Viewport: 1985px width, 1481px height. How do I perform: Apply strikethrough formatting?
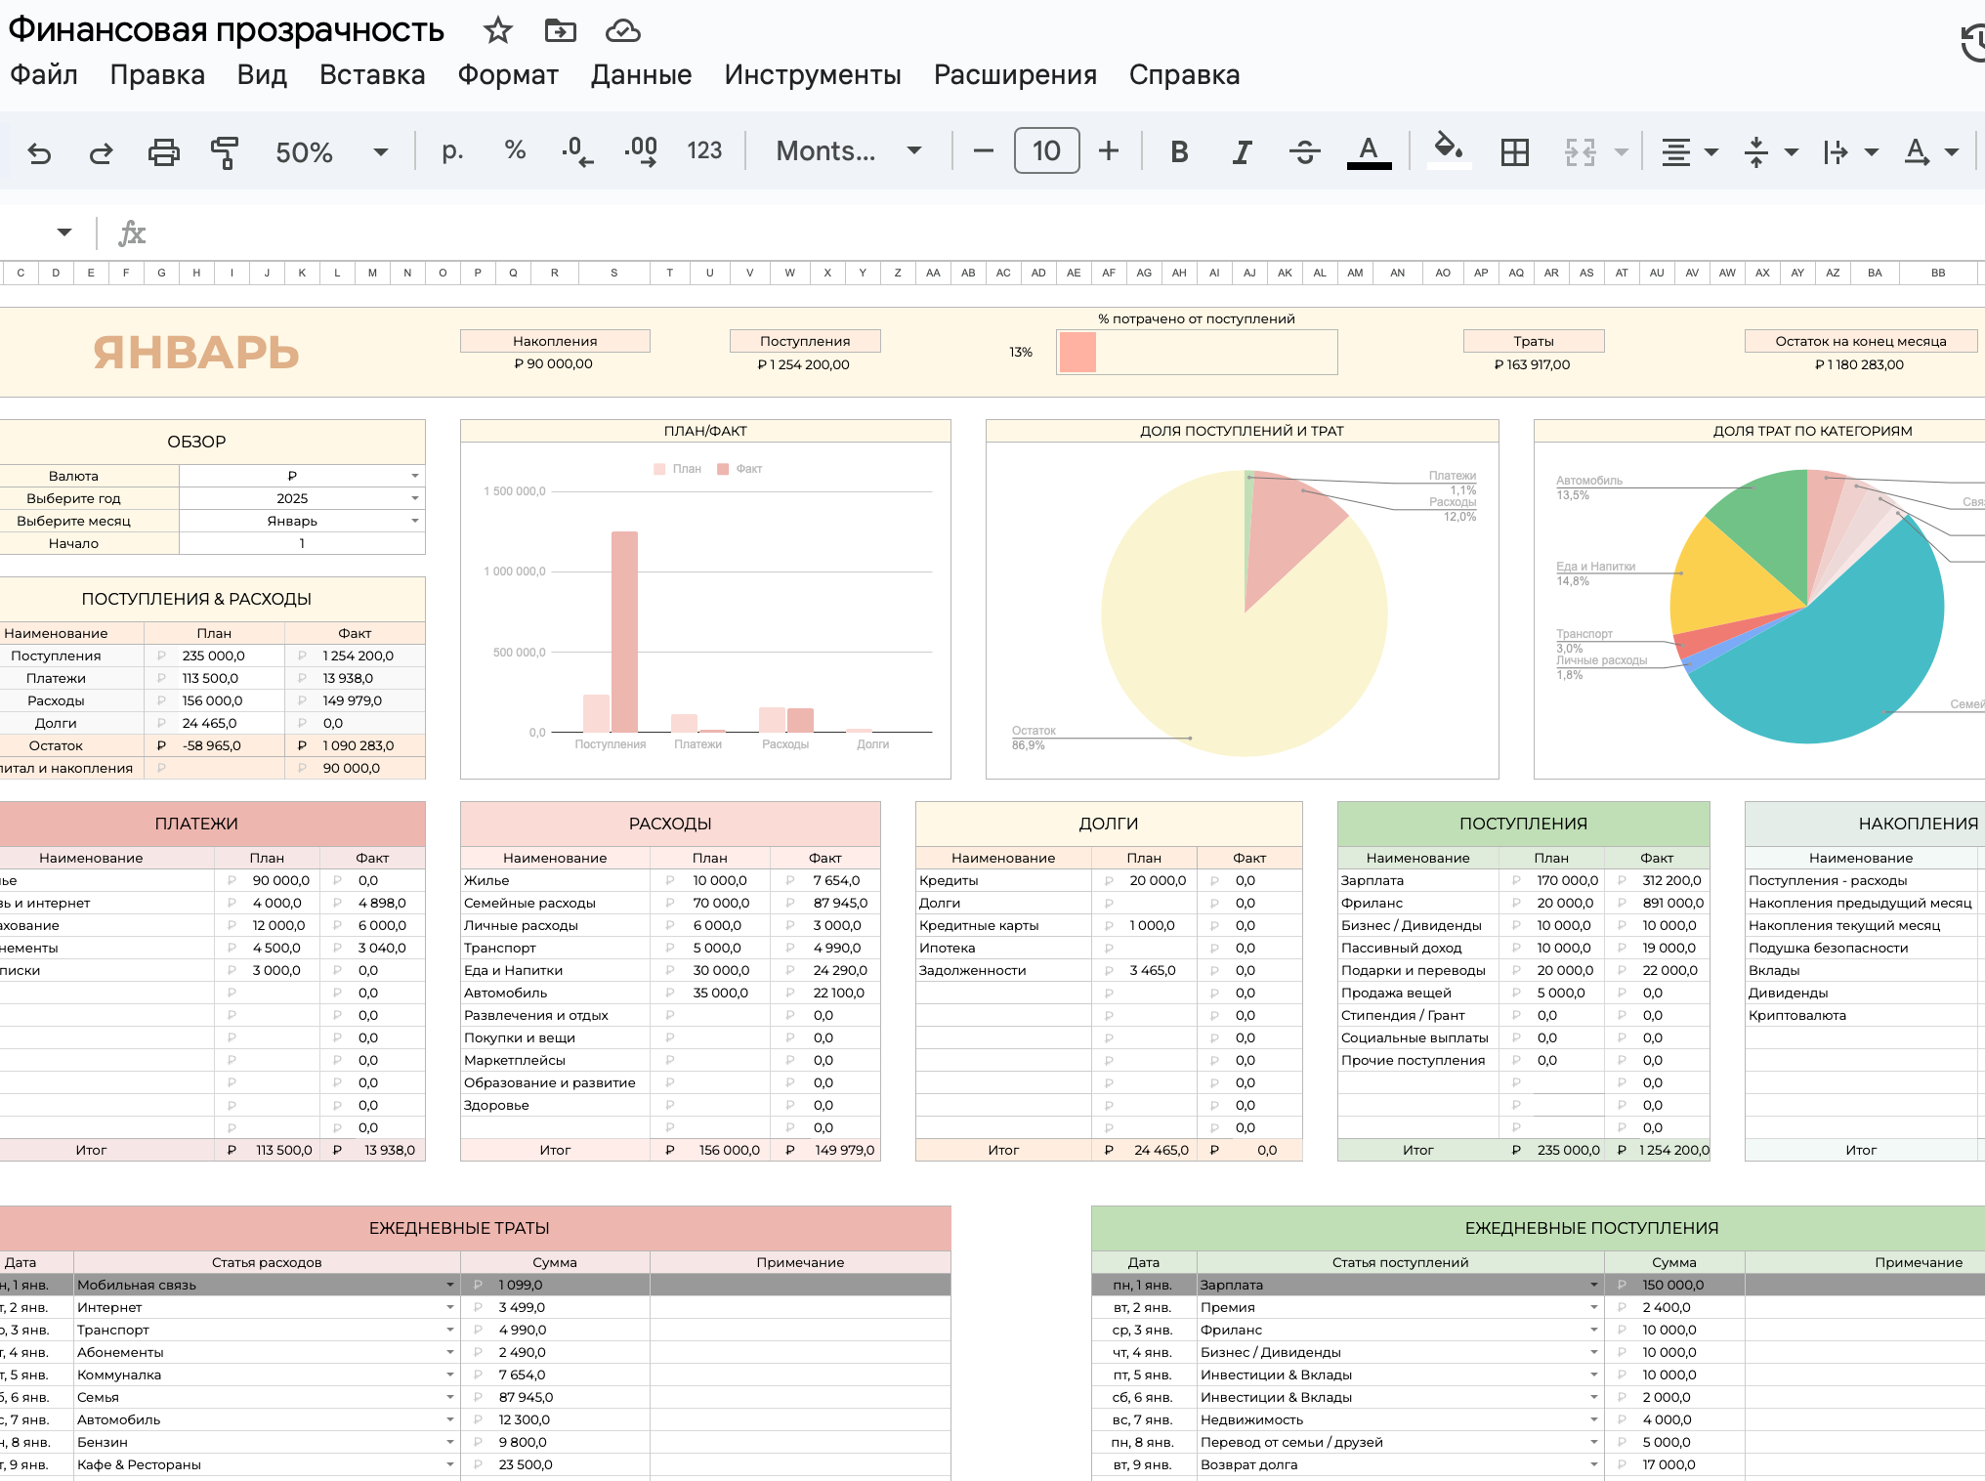click(x=1304, y=151)
